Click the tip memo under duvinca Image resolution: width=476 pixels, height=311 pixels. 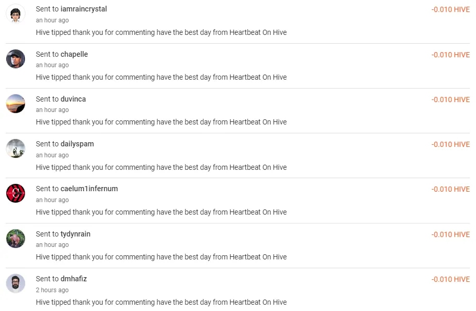point(161,122)
